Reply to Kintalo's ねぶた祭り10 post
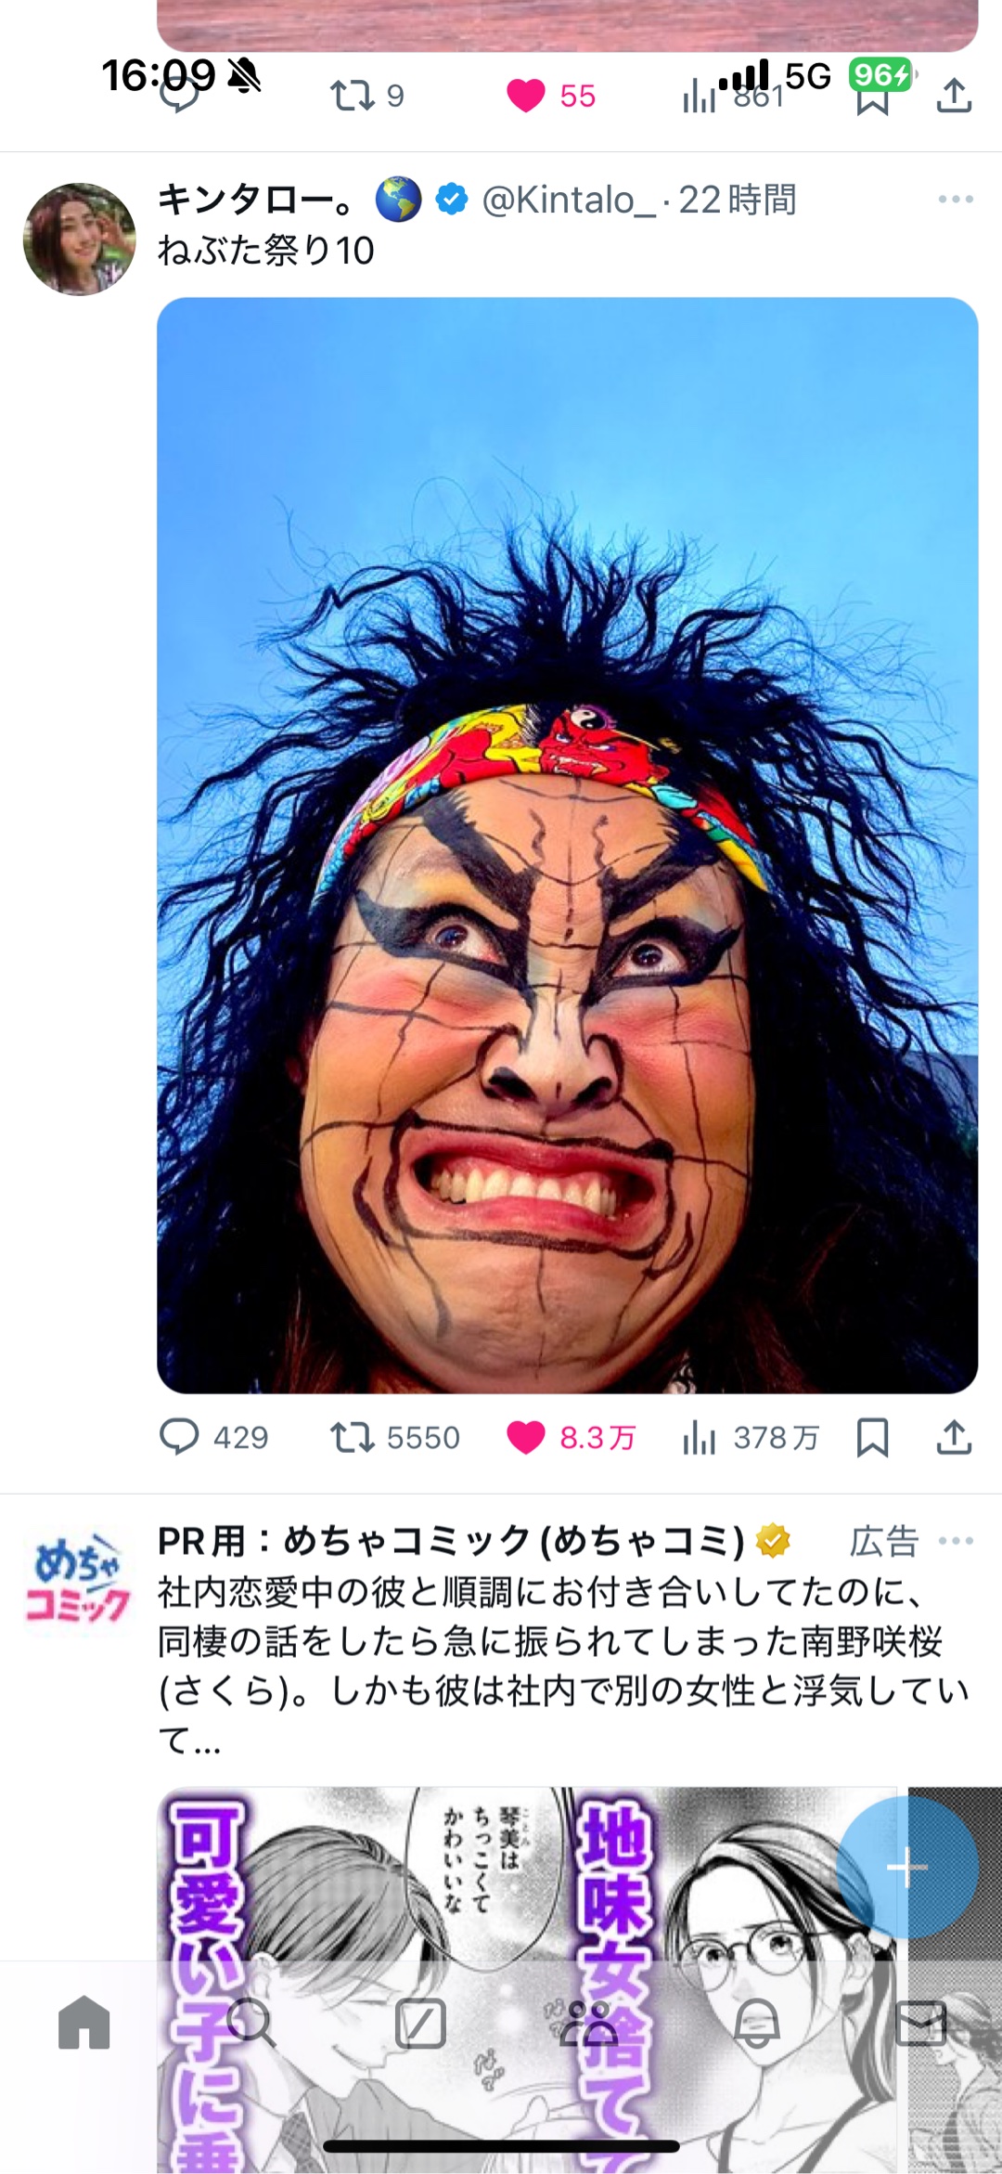1002x2174 pixels. click(x=179, y=1437)
